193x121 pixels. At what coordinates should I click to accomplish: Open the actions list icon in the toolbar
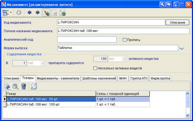[x=5, y=12]
